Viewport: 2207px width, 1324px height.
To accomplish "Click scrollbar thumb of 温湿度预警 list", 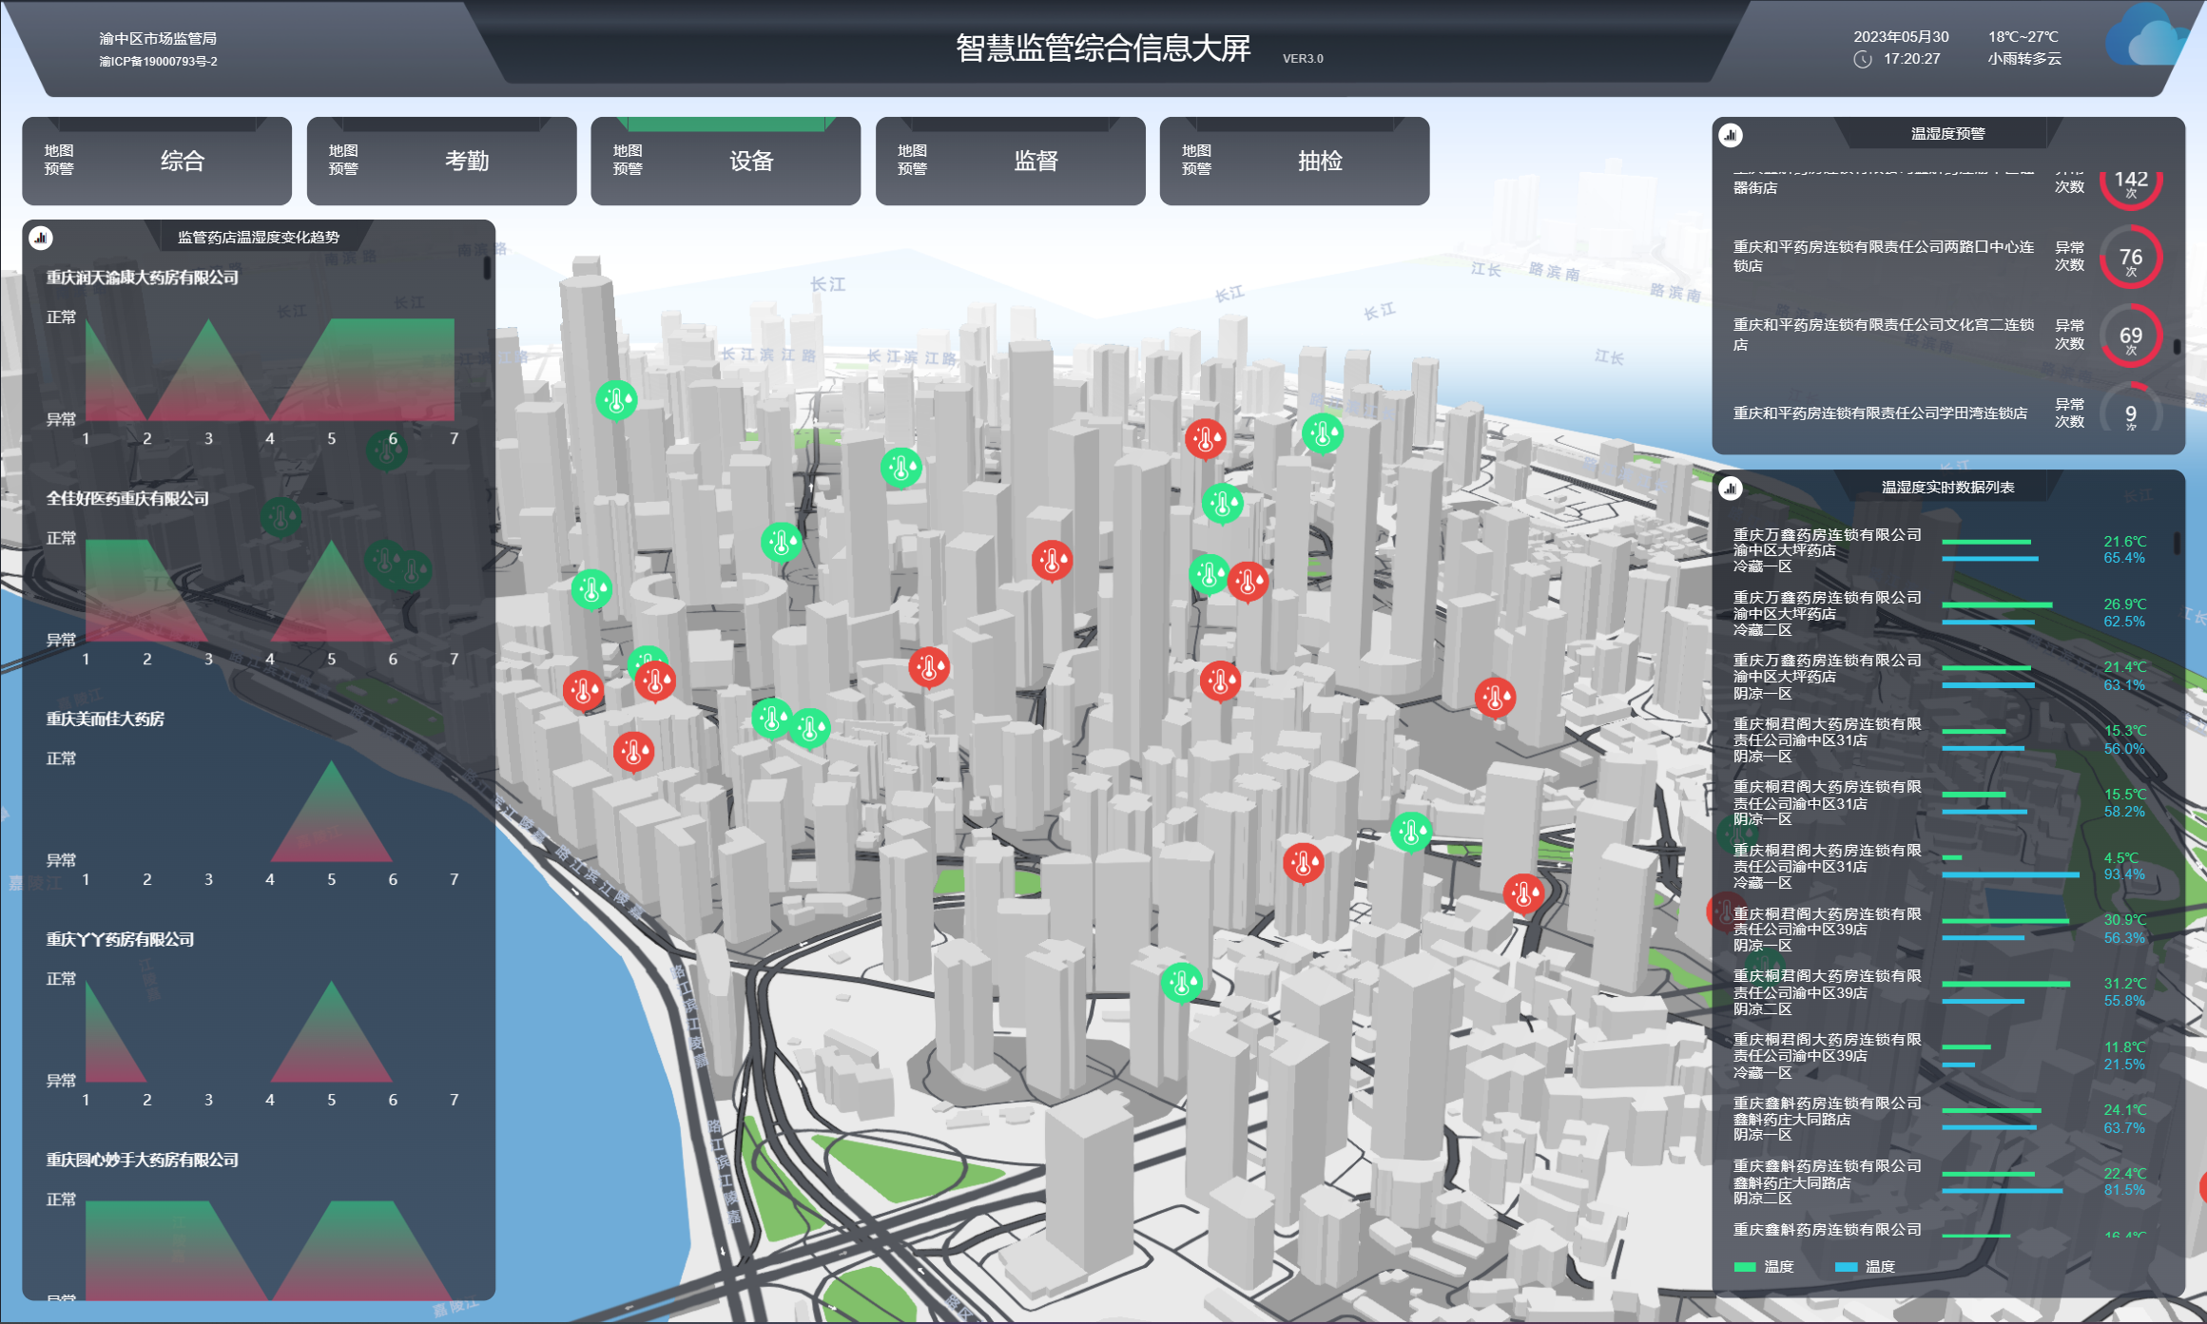I will [x=2177, y=348].
